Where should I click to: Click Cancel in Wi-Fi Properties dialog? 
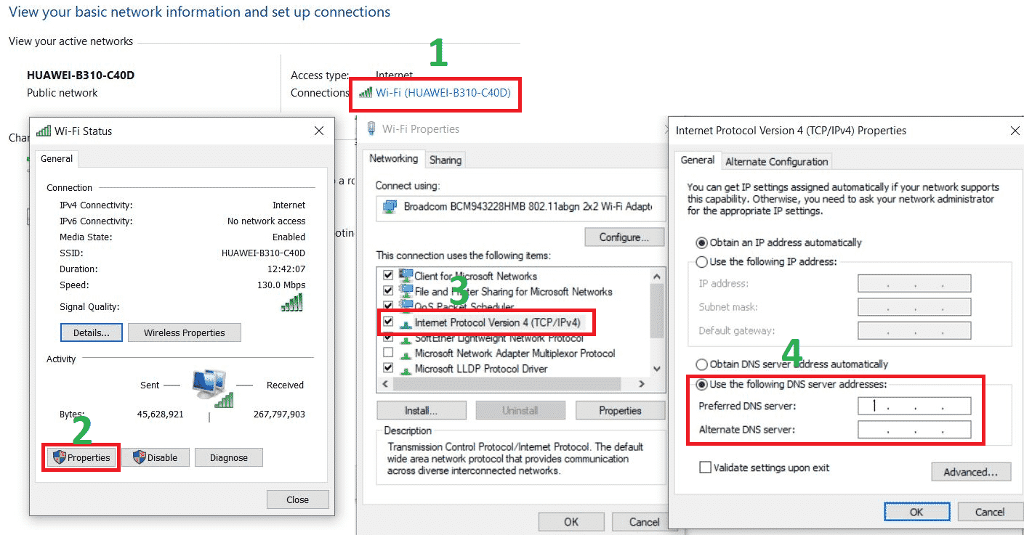pyautogui.click(x=644, y=522)
